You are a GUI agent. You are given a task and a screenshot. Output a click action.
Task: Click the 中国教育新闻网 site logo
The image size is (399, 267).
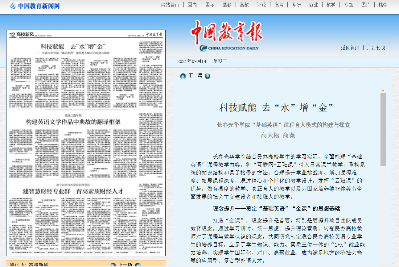click(x=35, y=6)
